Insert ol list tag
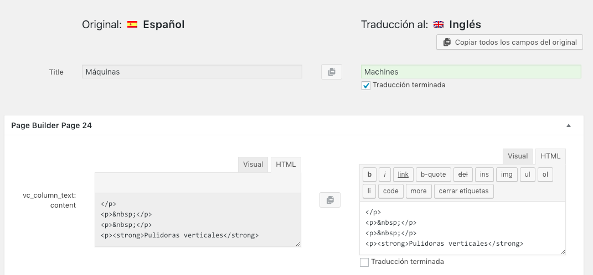 [545, 174]
